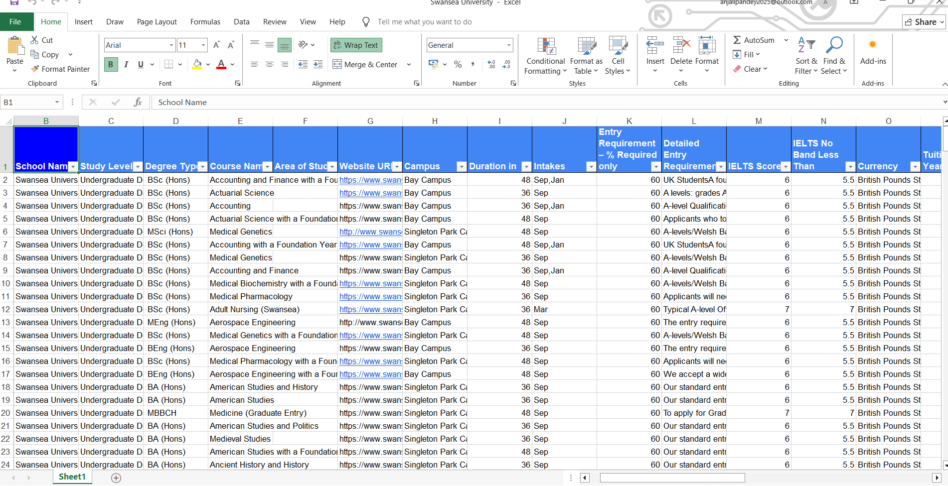The width and height of the screenshot is (948, 486).
Task: Expand the Merge & Center dropdown arrow
Action: [x=409, y=64]
